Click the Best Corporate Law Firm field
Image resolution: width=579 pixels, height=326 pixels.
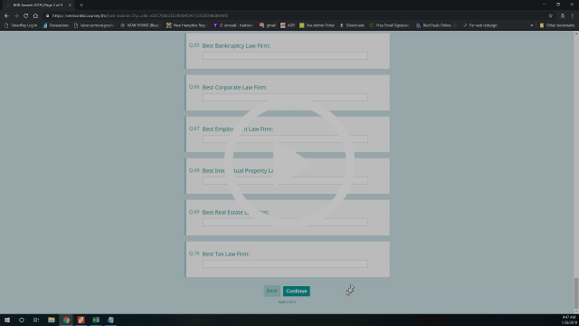285,98
